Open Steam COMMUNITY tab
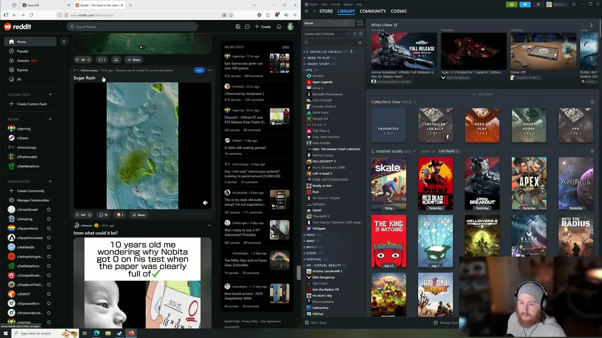Viewport: 602px width, 338px height. pyautogui.click(x=372, y=11)
